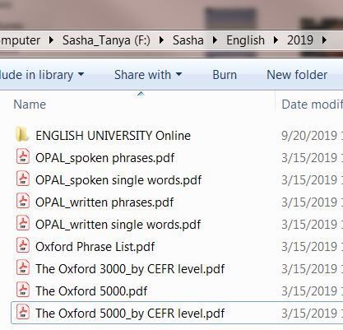Viewport: 343px width, 330px height.
Task: Select file name The Oxford 5000.pdf
Action: pyautogui.click(x=91, y=291)
